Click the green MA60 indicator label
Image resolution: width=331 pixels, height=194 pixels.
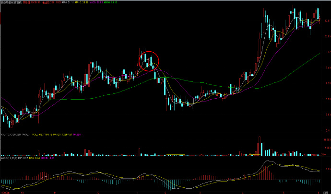[x=110, y=2]
